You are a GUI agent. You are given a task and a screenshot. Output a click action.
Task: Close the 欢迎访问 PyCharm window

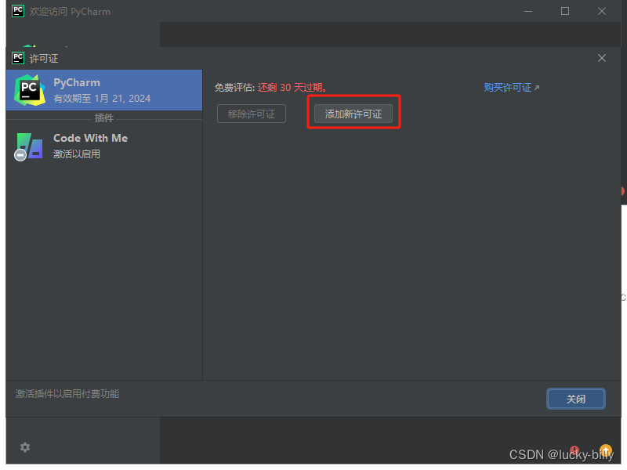[602, 11]
